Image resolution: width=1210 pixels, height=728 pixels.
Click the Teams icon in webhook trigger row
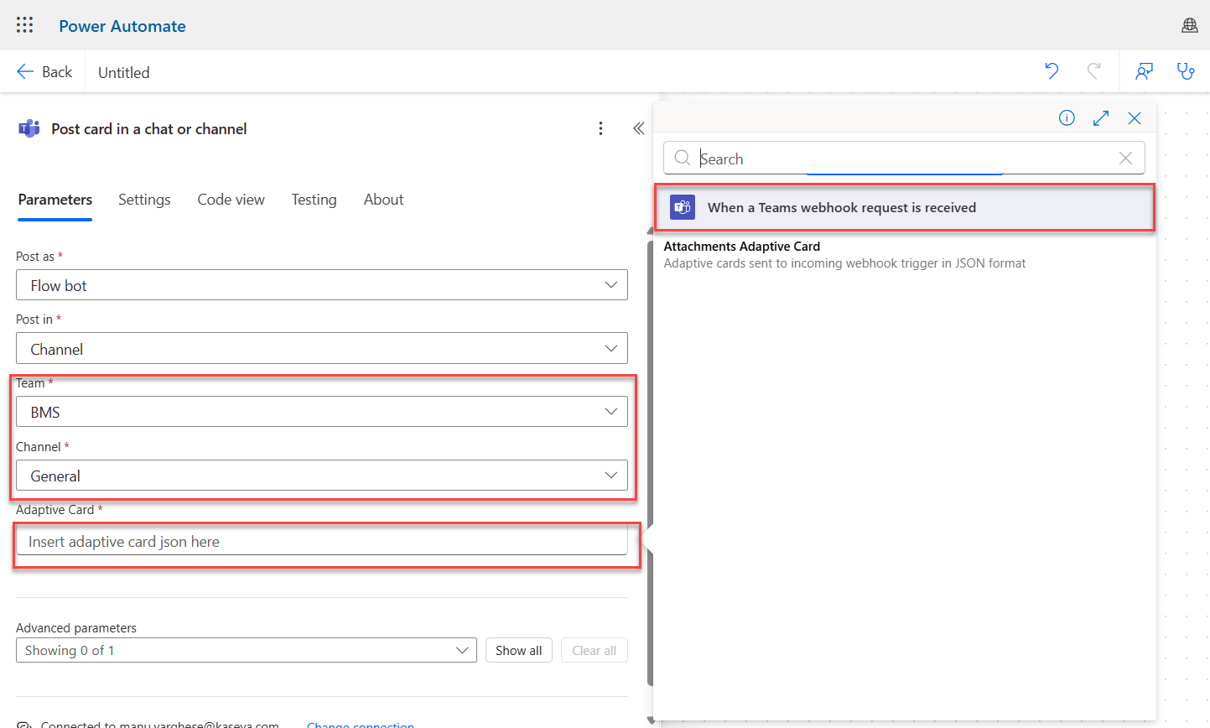click(683, 207)
